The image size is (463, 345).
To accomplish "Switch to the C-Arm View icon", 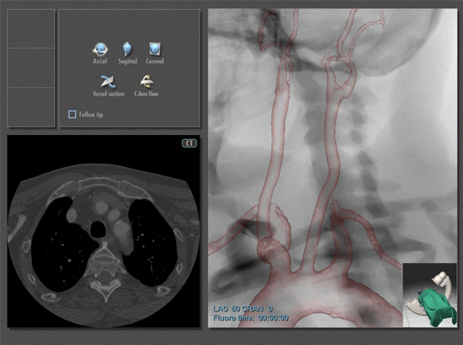I will tap(146, 82).
